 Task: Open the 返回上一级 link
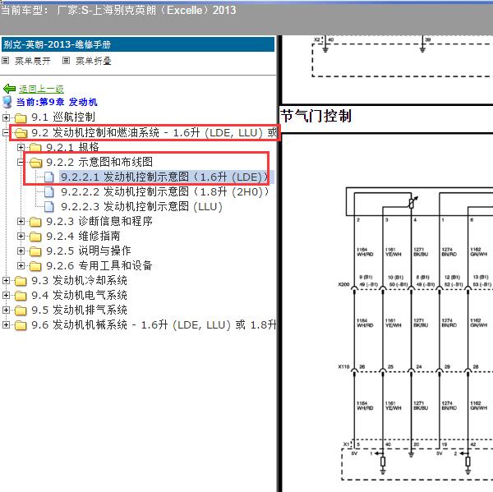coord(41,90)
